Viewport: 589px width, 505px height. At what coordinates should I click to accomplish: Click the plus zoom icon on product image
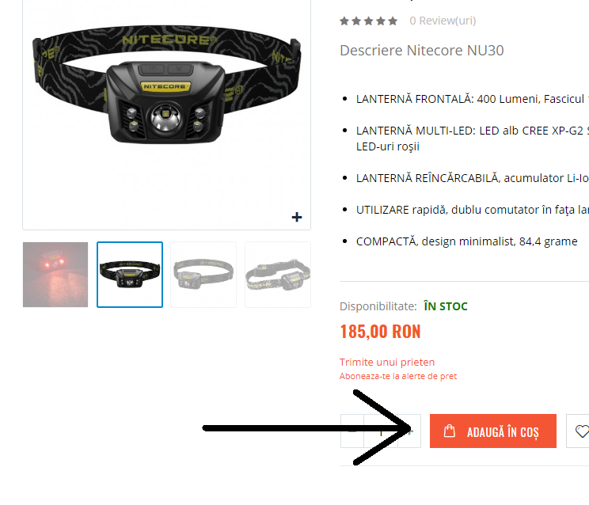[297, 217]
